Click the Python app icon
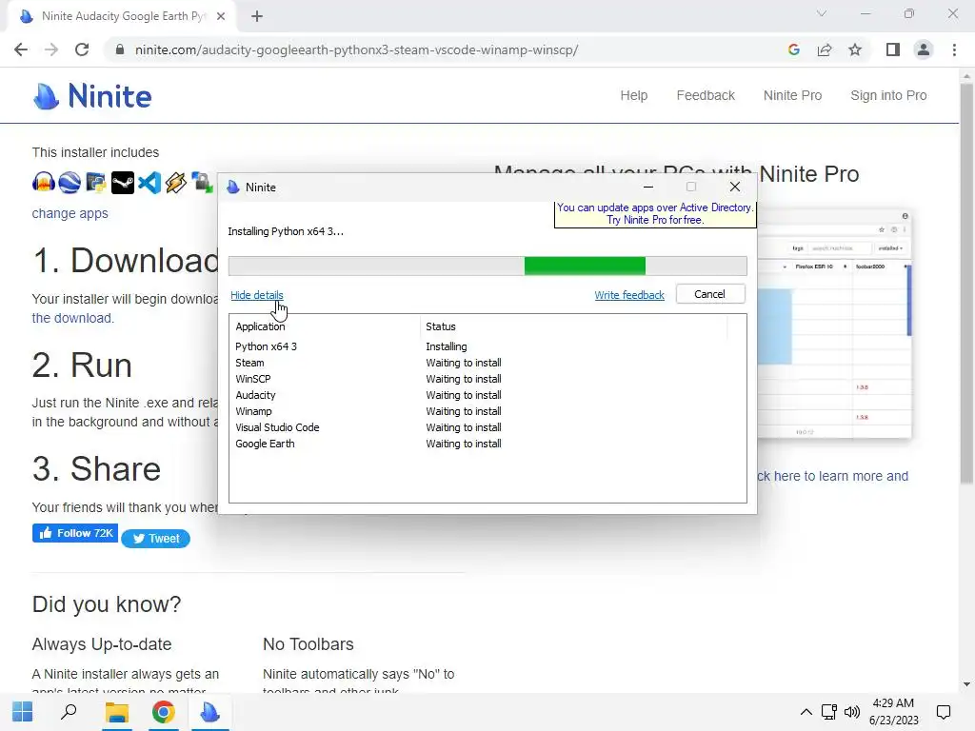The image size is (975, 731). [x=96, y=182]
